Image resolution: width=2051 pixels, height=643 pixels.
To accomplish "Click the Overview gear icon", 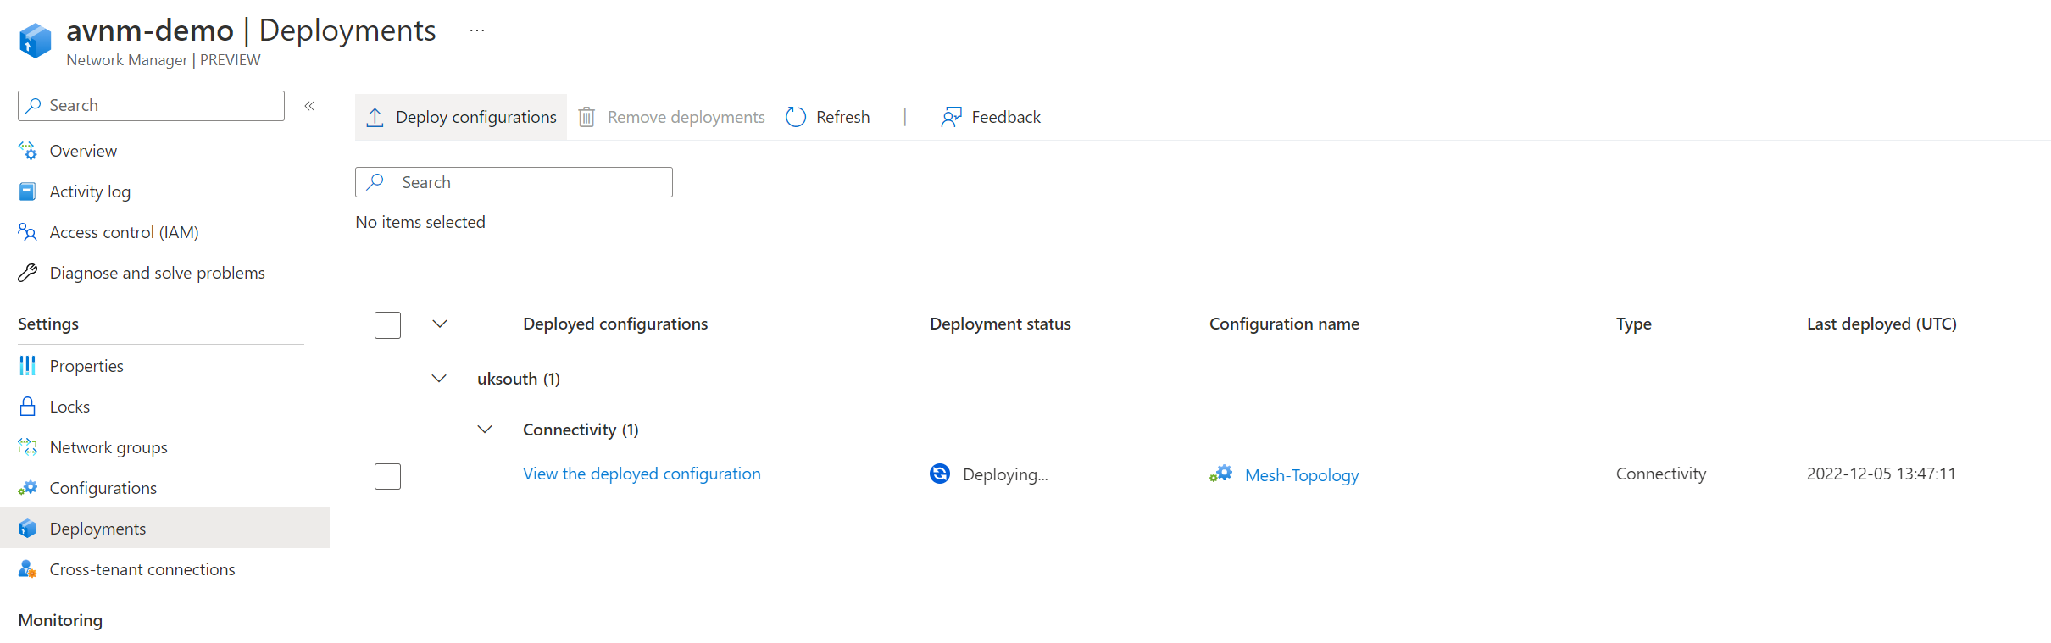I will coord(27,151).
